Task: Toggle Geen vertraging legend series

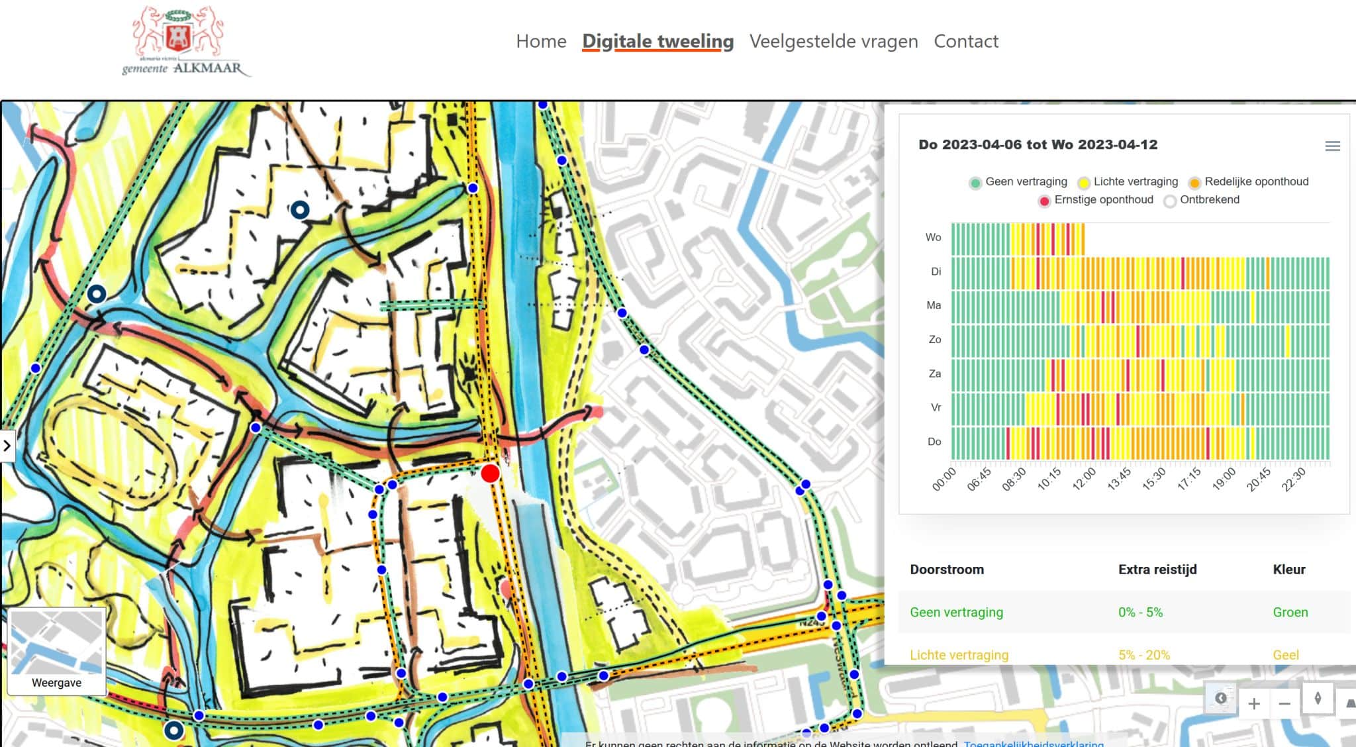Action: coord(1018,182)
